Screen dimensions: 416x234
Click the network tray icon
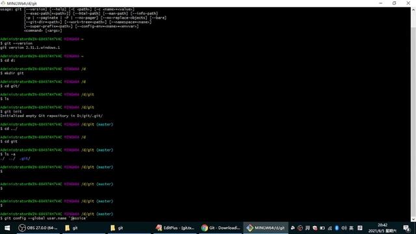pyautogui.click(x=330, y=228)
